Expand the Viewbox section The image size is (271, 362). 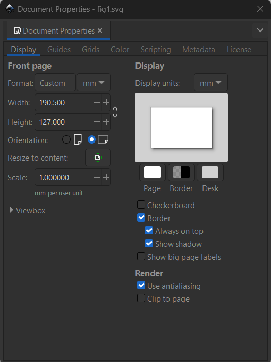[27, 210]
